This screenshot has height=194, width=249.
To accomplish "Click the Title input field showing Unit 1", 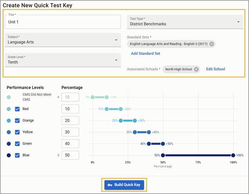I will click(63, 22).
